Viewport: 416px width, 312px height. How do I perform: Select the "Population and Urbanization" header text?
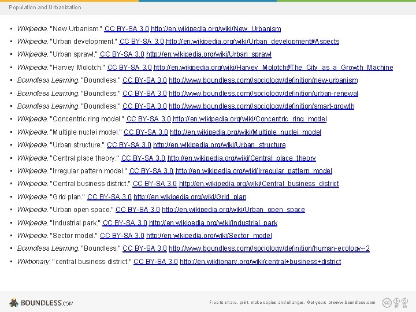pos(45,8)
